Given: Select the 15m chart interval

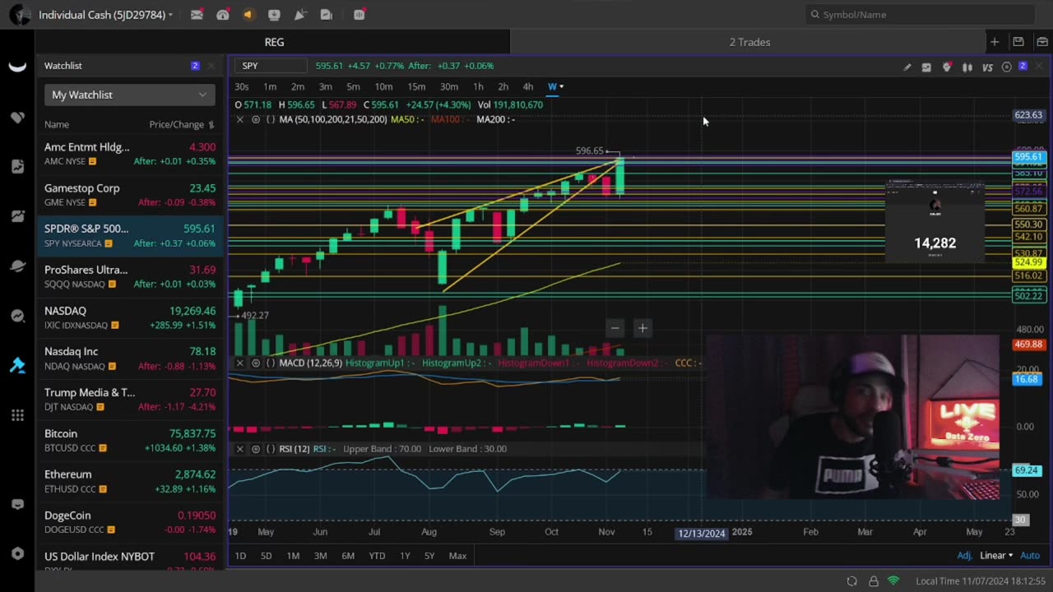Looking at the screenshot, I should 416,86.
